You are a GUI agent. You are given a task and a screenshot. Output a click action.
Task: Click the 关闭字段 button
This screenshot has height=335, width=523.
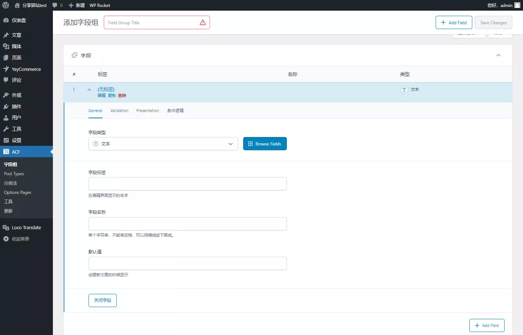(x=102, y=300)
